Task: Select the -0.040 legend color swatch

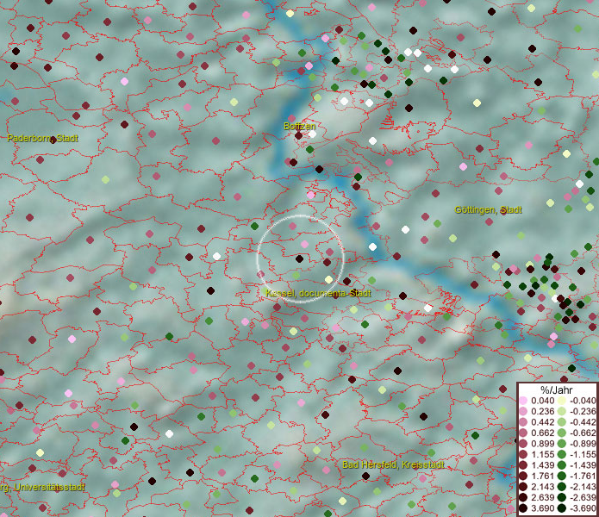Action: [562, 401]
